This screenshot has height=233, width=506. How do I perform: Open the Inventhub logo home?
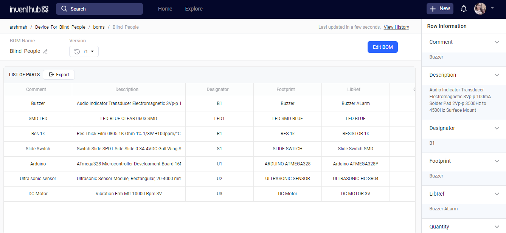tap(29, 9)
